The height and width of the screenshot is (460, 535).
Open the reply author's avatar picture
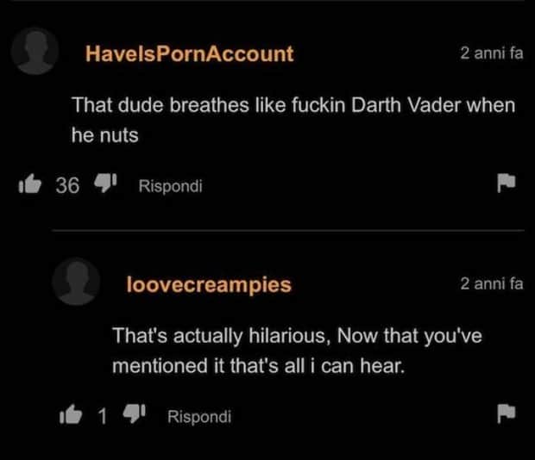tap(76, 281)
